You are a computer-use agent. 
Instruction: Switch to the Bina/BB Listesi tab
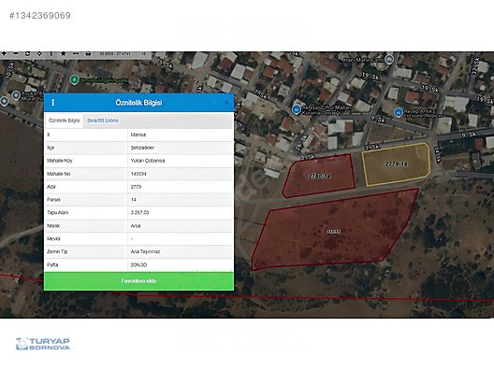(103, 121)
